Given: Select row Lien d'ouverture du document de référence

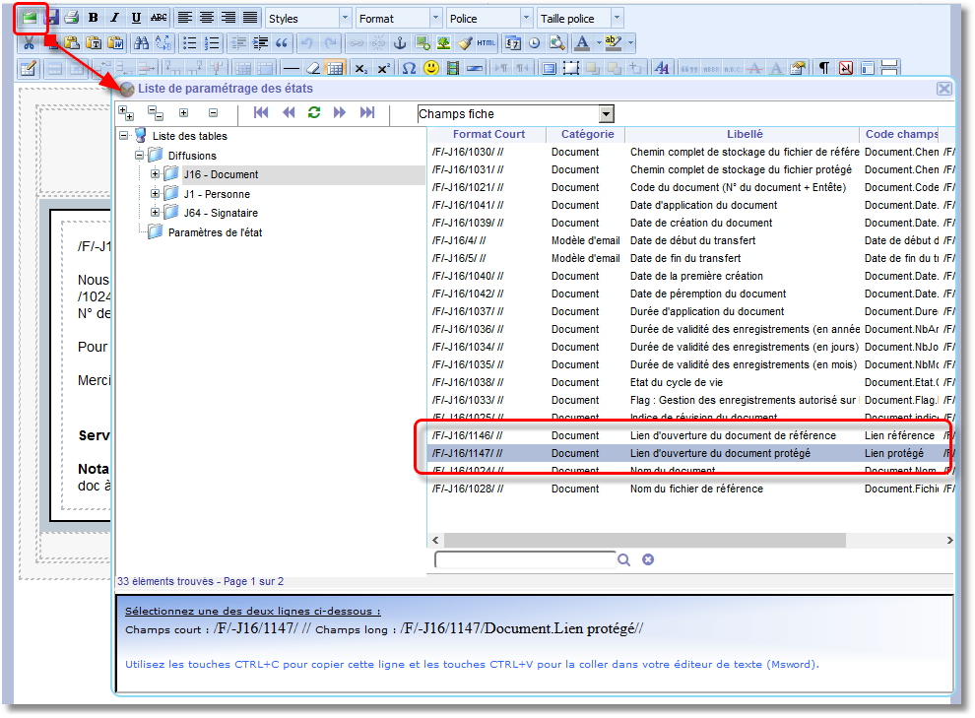Looking at the screenshot, I should [732, 435].
